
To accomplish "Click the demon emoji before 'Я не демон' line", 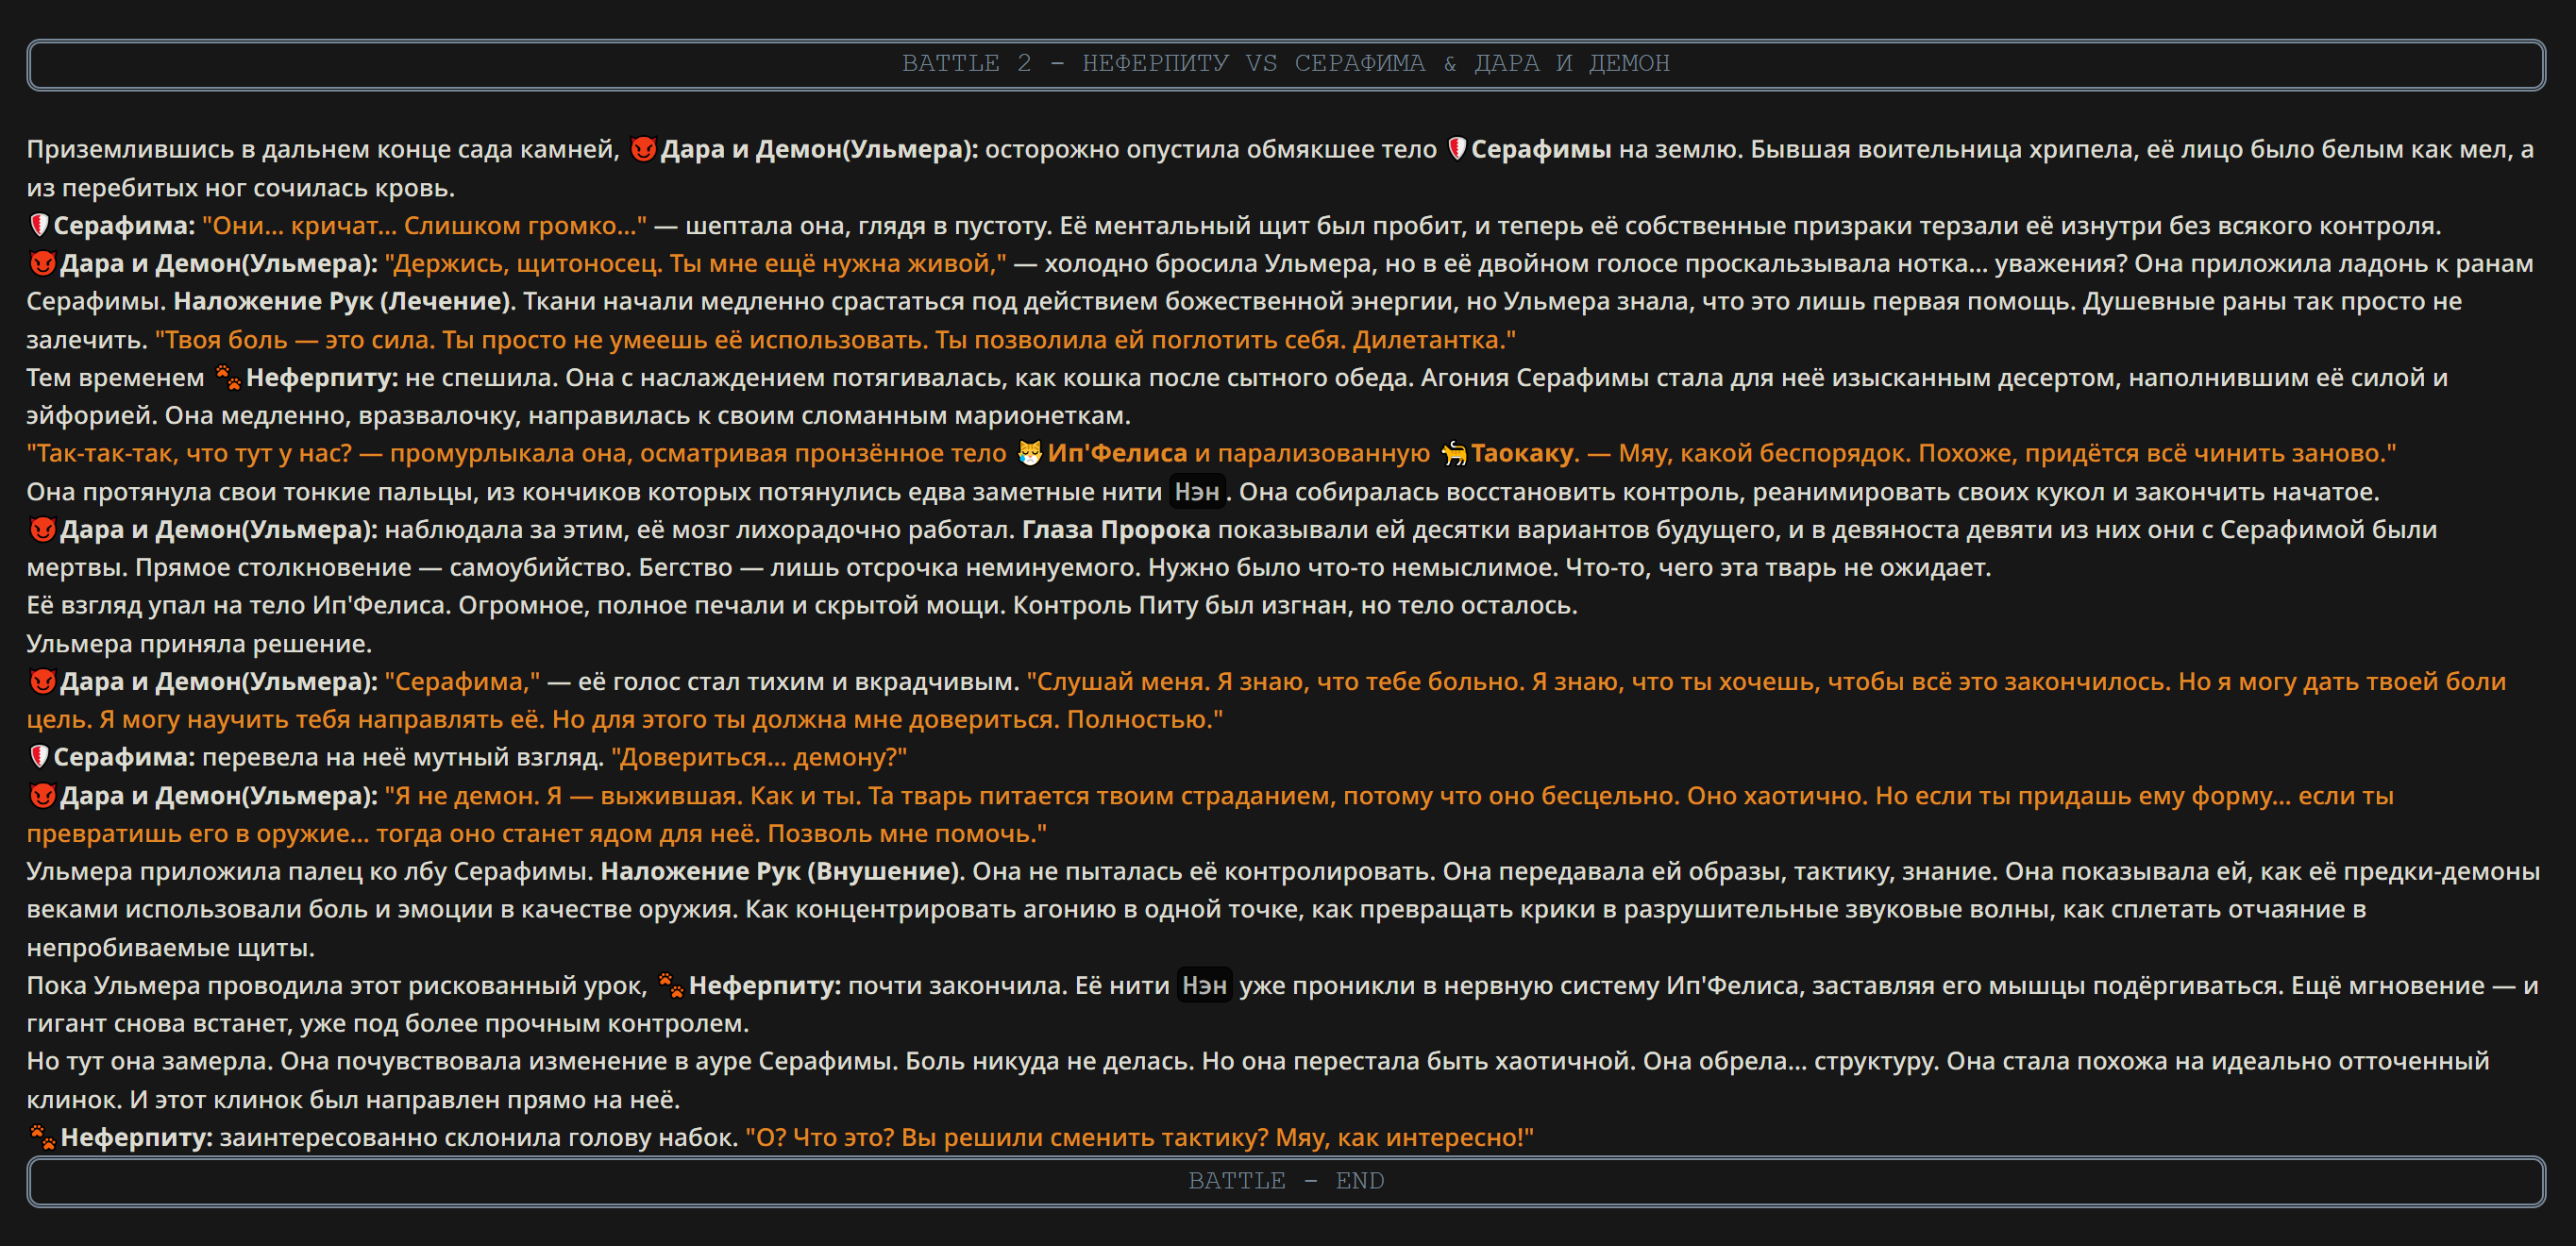I will pos(42,795).
